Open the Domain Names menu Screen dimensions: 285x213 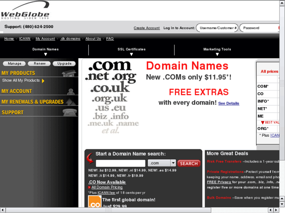coord(45,49)
